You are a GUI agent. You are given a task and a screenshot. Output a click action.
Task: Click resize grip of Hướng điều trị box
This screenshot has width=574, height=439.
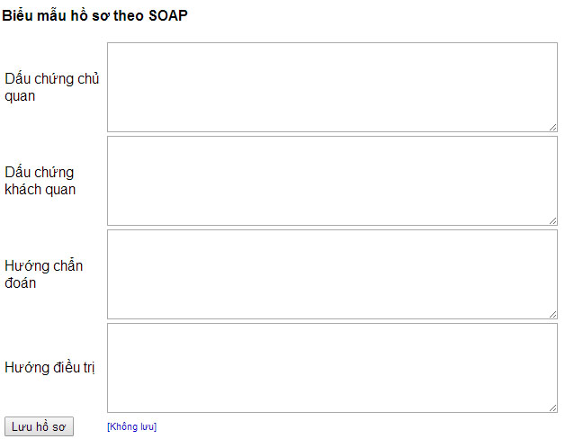553,408
